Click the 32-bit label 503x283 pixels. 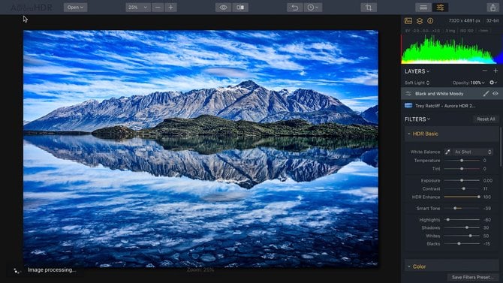[x=492, y=21]
